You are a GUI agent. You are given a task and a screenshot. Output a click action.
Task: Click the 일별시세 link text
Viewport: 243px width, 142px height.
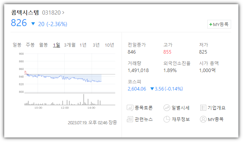(x=181, y=108)
